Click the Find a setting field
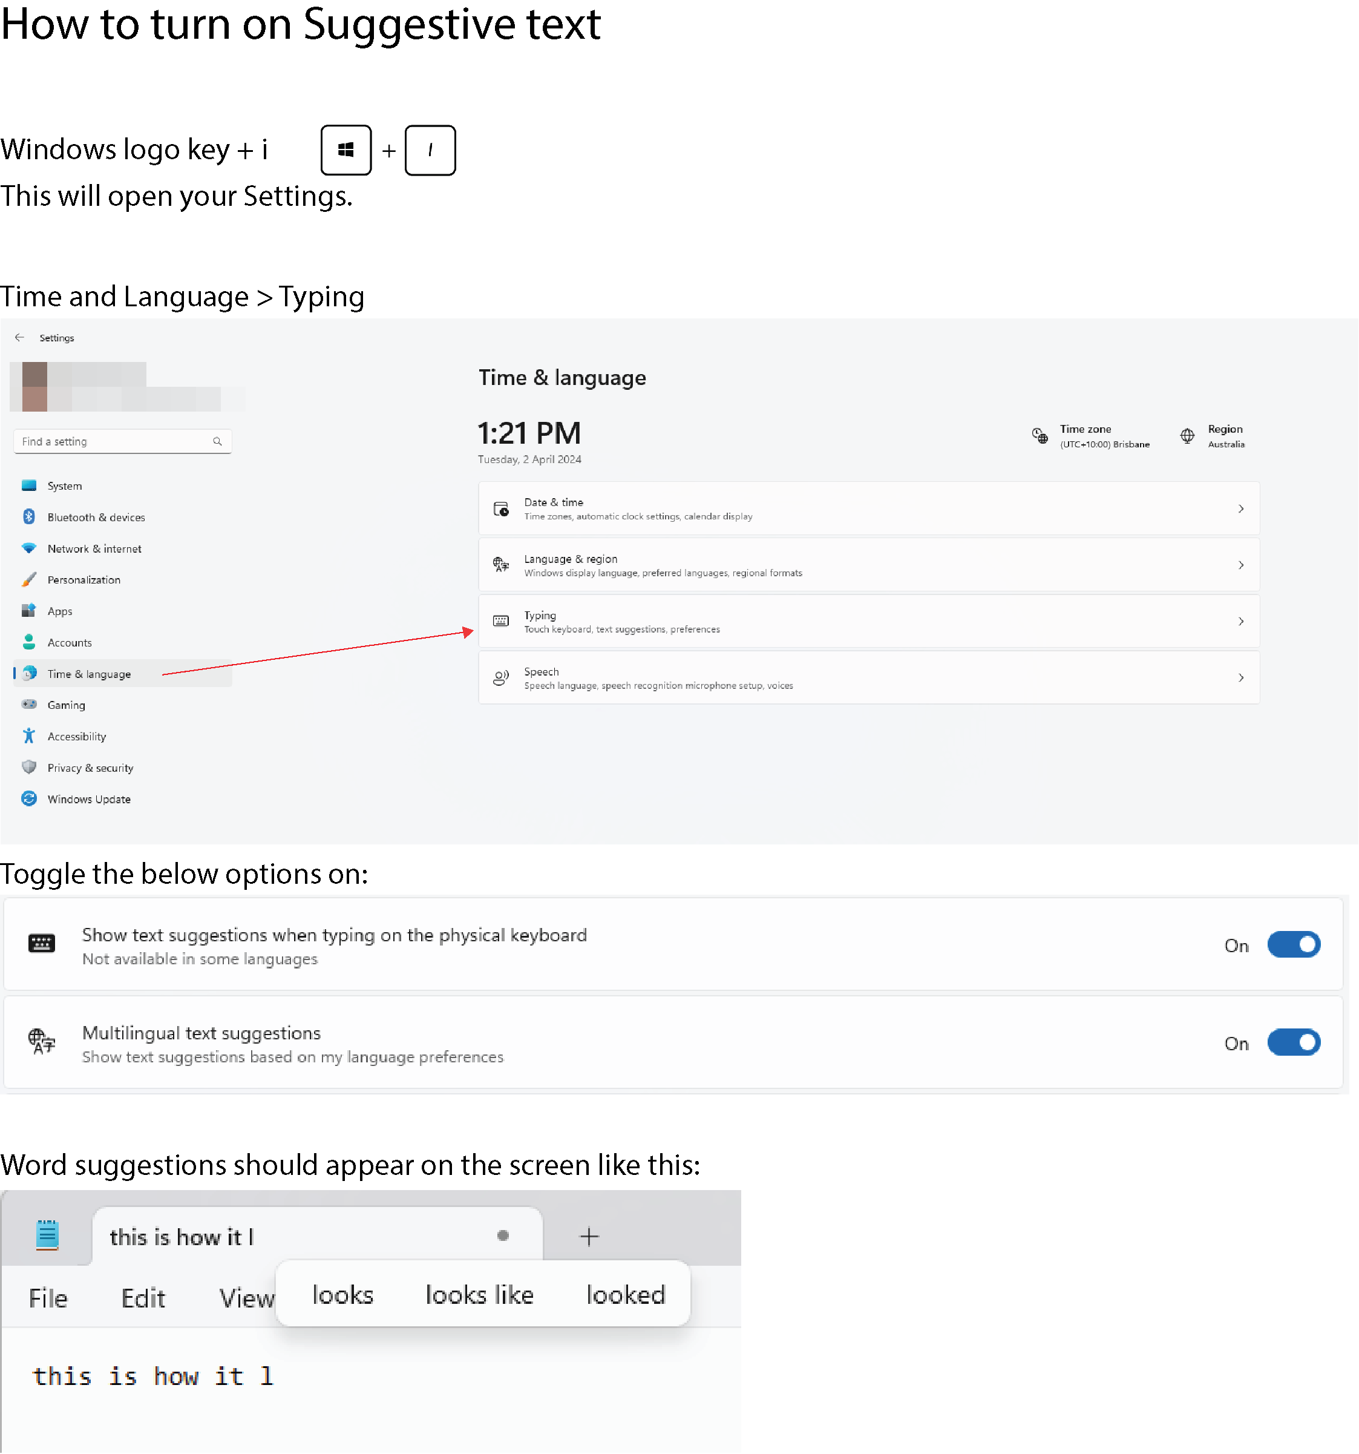Viewport: 1359px width, 1454px height. pyautogui.click(x=113, y=441)
